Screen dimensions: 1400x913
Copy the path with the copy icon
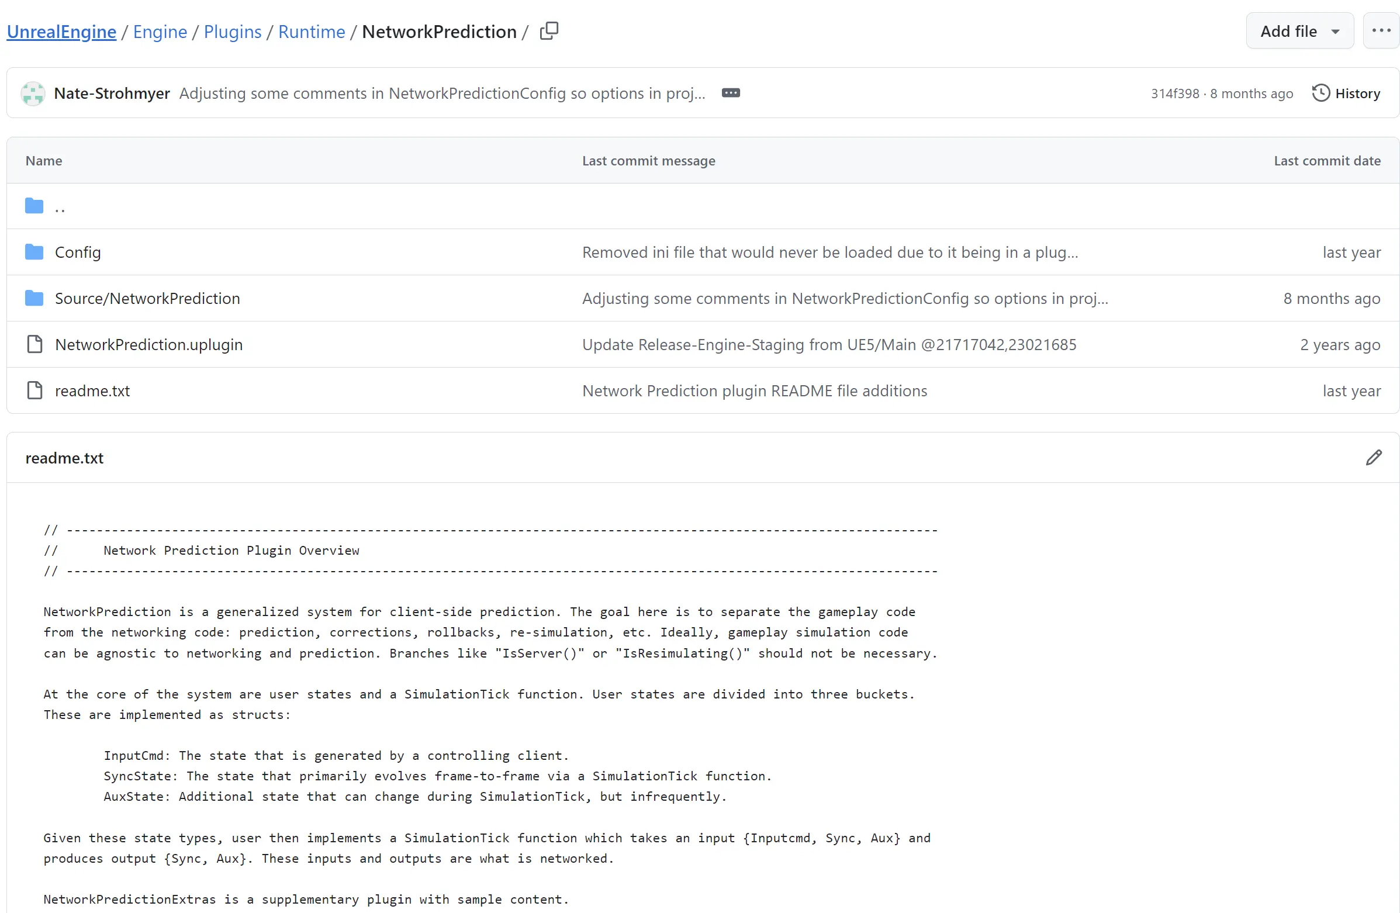click(x=549, y=30)
